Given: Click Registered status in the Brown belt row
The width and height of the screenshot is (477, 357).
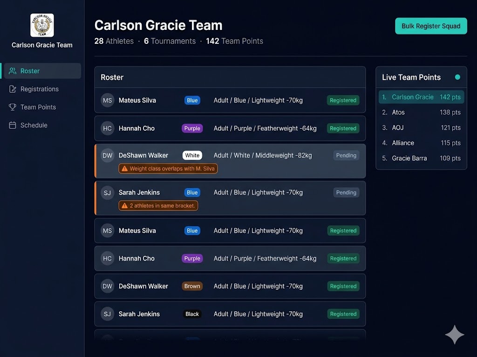Looking at the screenshot, I should pyautogui.click(x=343, y=286).
